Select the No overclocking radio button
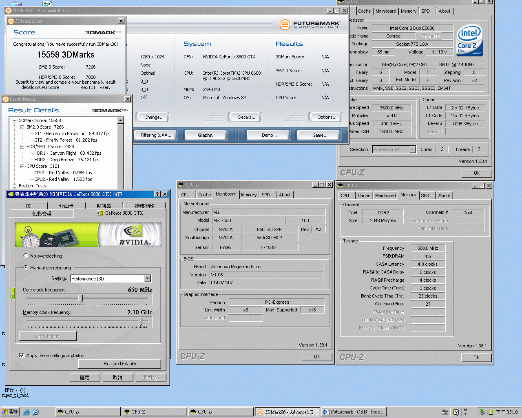Screen dimensions: 522x418 click(x=26, y=256)
